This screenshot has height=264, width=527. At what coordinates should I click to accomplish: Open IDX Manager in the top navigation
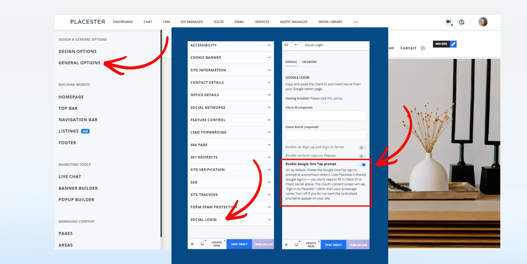click(192, 22)
